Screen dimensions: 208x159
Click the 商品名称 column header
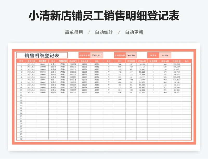pos(84,61)
